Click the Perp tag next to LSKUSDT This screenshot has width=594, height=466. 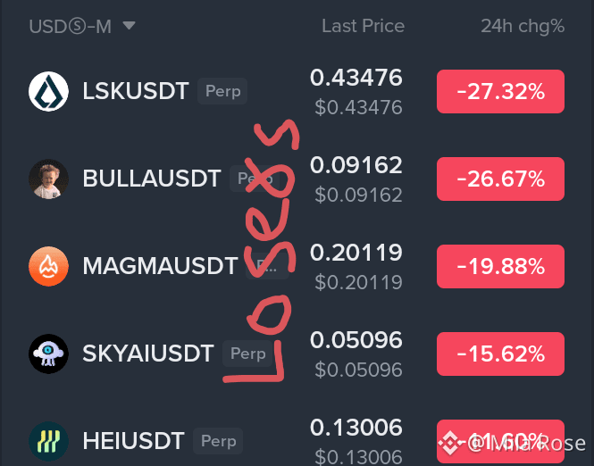(x=222, y=91)
